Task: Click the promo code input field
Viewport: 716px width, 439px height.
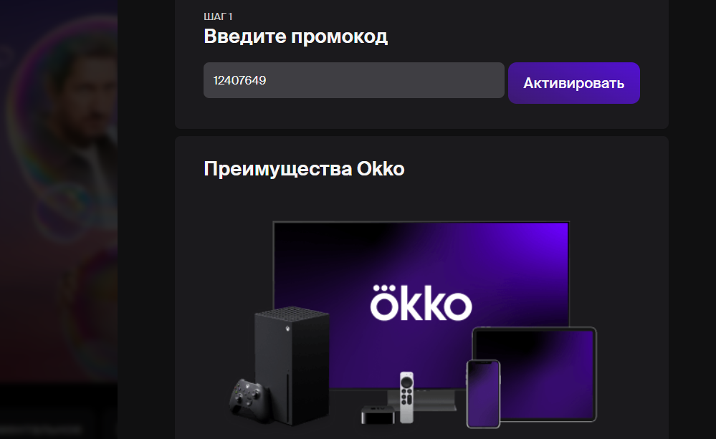Action: coord(354,80)
